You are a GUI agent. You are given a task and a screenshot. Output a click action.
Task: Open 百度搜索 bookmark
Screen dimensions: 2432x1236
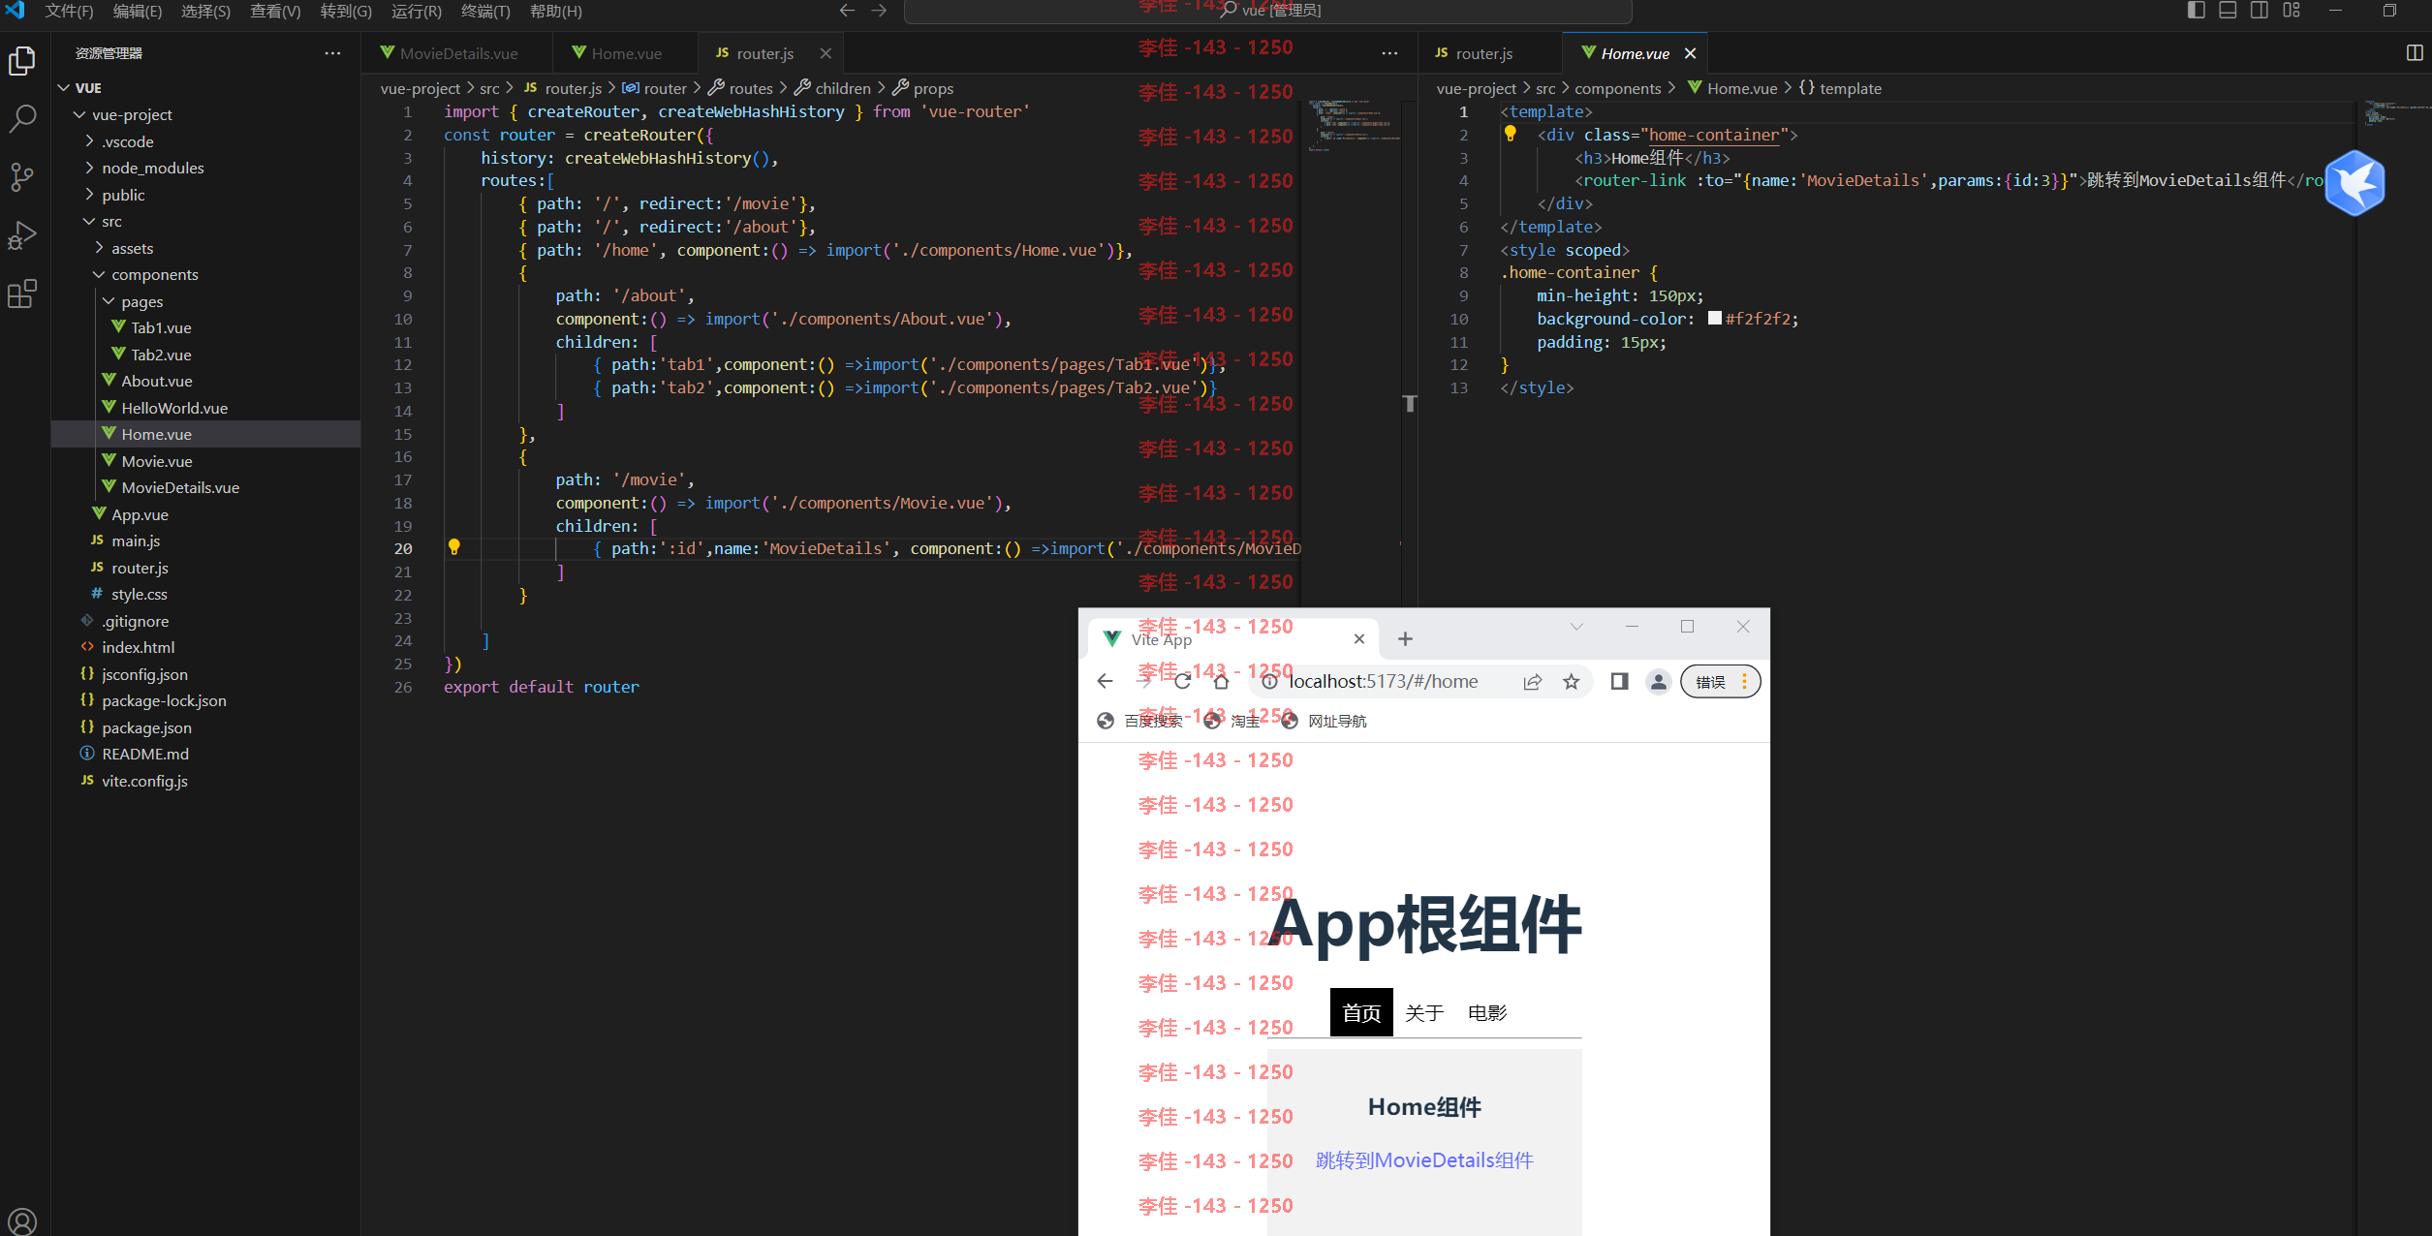[1139, 721]
